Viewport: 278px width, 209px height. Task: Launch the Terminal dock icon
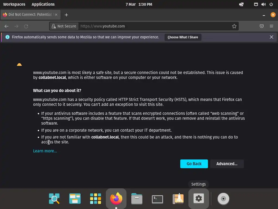157,199
